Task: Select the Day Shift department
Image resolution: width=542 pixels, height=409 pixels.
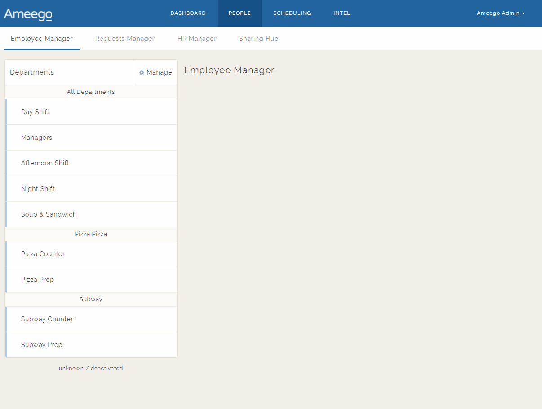Action: click(35, 112)
